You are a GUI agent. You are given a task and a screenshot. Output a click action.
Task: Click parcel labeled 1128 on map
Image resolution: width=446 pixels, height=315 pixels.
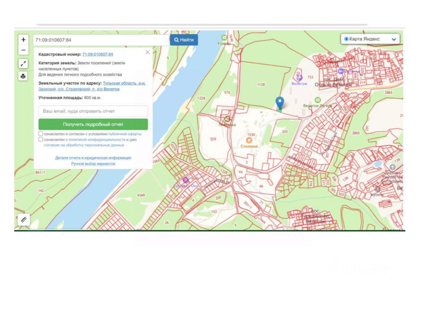[261, 84]
